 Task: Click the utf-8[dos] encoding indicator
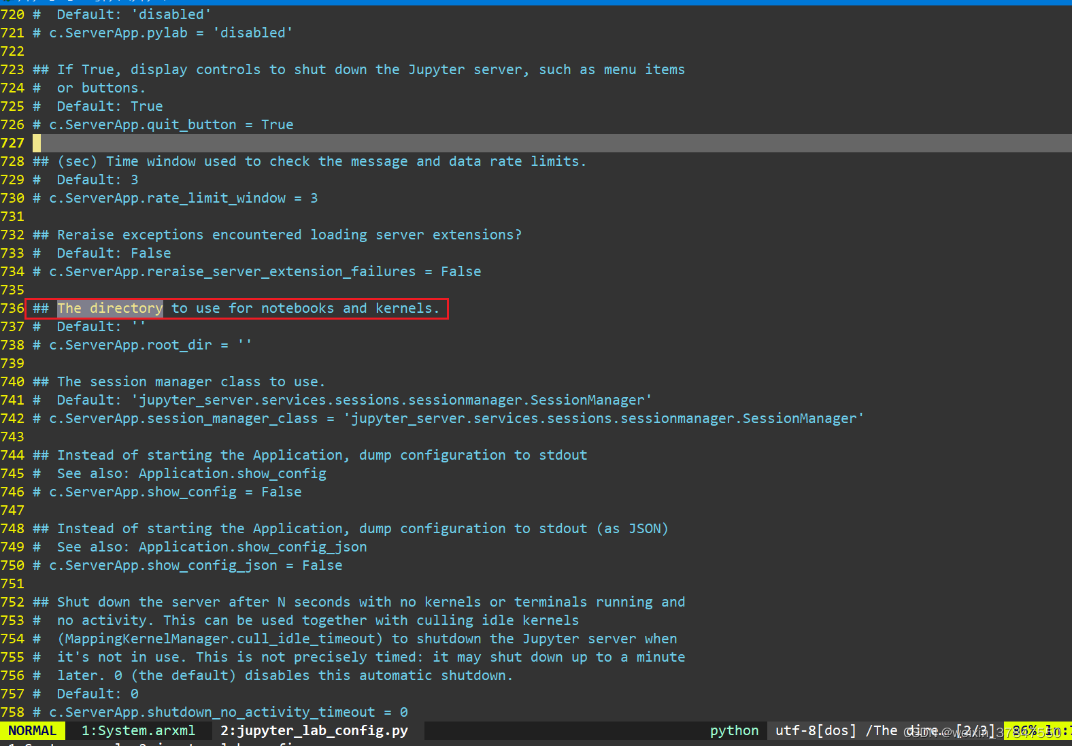pos(816,730)
